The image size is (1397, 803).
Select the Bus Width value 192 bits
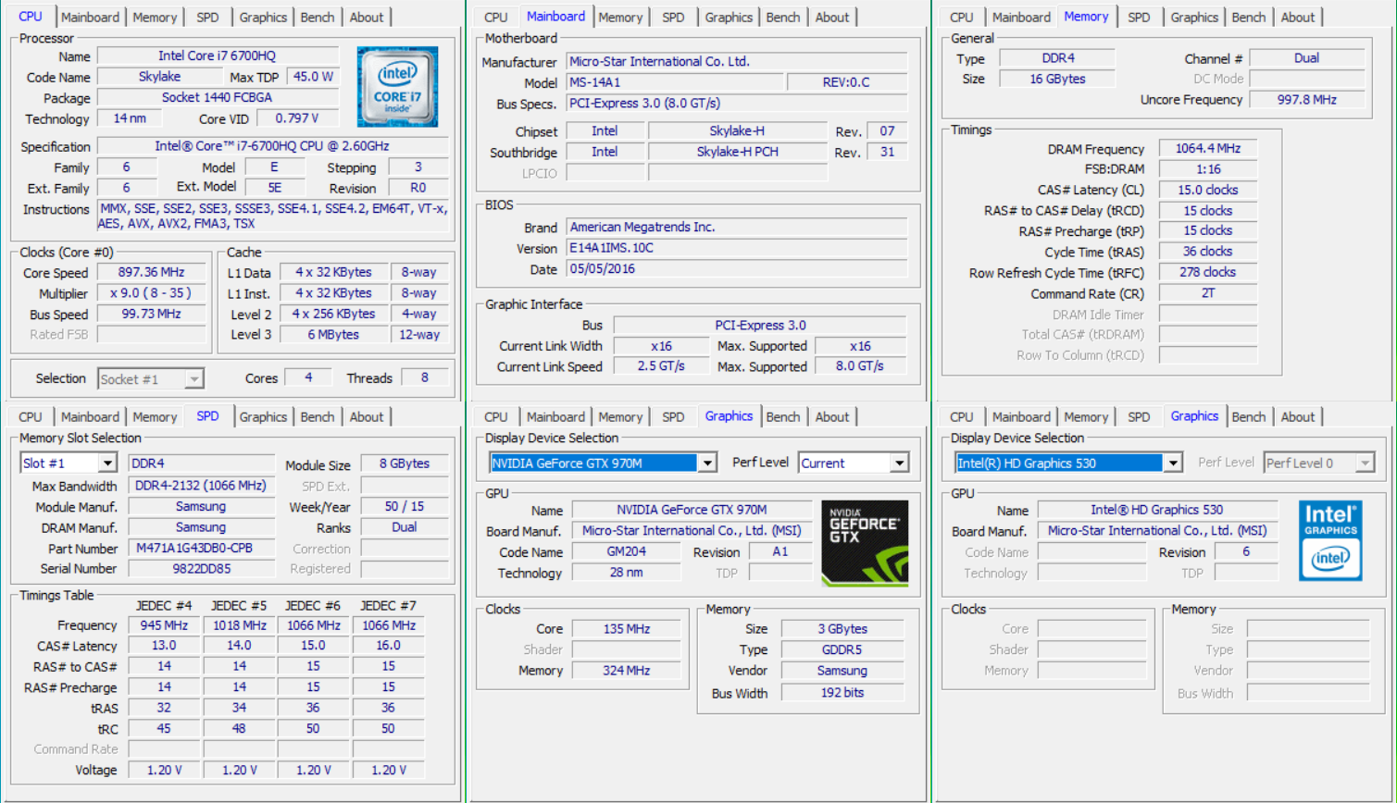pos(842,692)
